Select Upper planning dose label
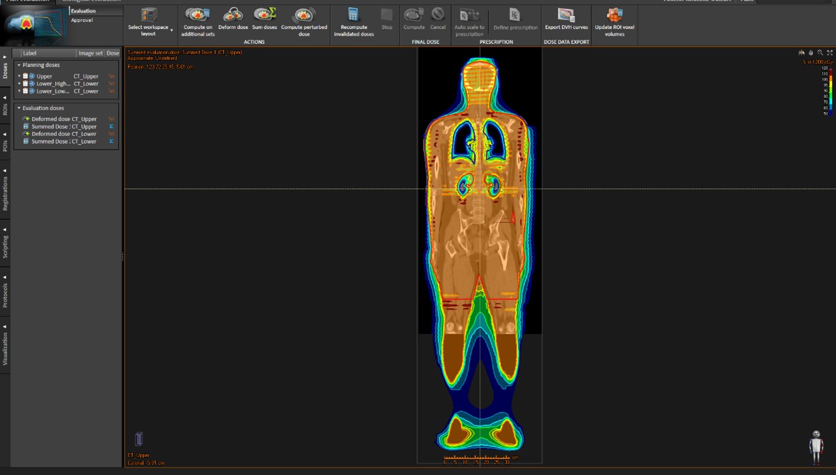836x475 pixels. tap(44, 76)
